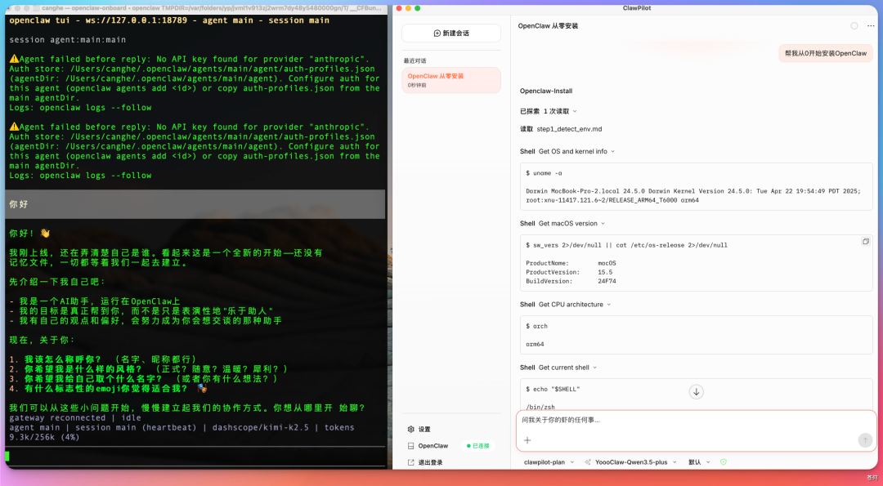This screenshot has width=883, height=486.
Task: Open the clawpilot-plan dropdown
Action: pos(545,461)
